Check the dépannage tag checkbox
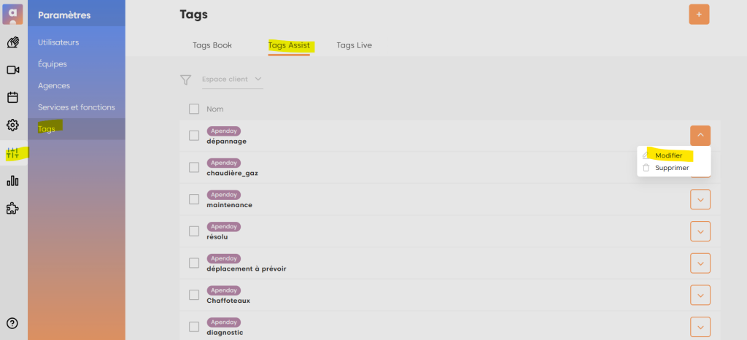 (194, 135)
